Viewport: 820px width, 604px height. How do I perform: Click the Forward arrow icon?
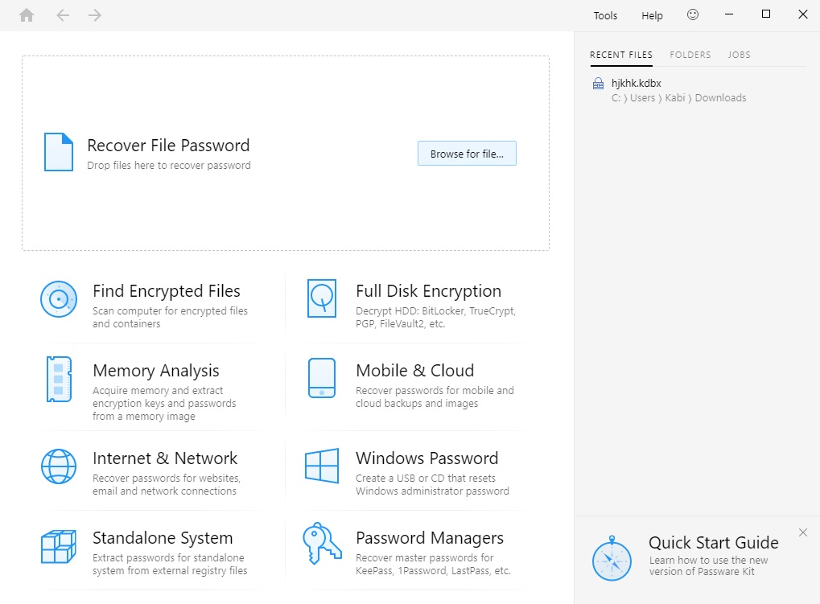pos(95,15)
